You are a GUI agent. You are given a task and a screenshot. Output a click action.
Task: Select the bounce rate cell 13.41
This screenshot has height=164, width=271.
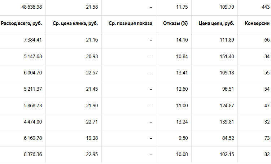tap(182, 73)
